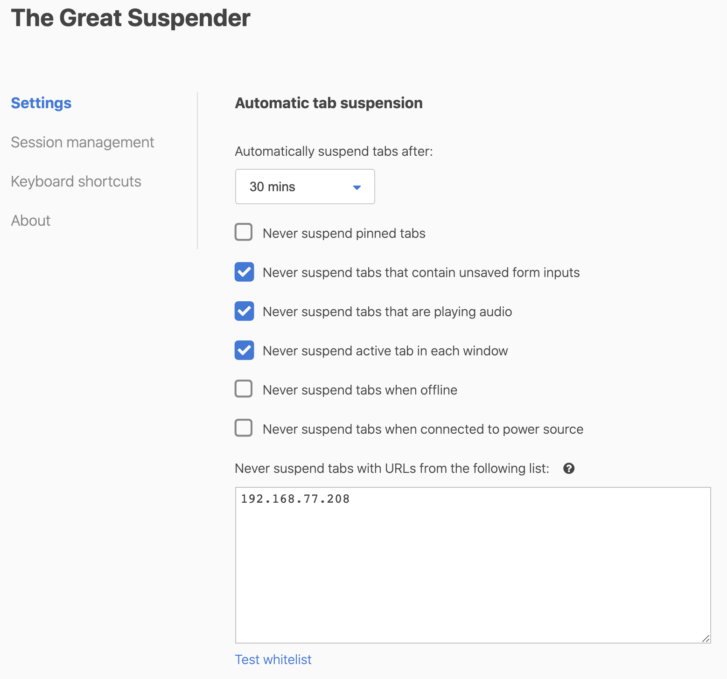Uncheck 'Never suspend tabs that are playing audio'
Image resolution: width=727 pixels, height=679 pixels.
(x=244, y=312)
